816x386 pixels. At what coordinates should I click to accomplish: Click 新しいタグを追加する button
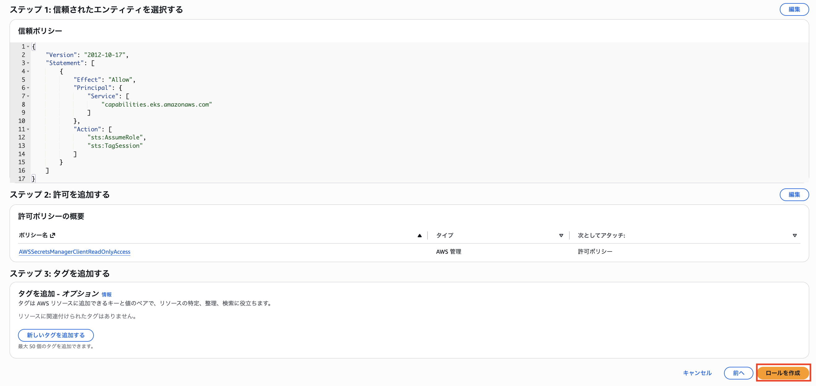point(56,335)
